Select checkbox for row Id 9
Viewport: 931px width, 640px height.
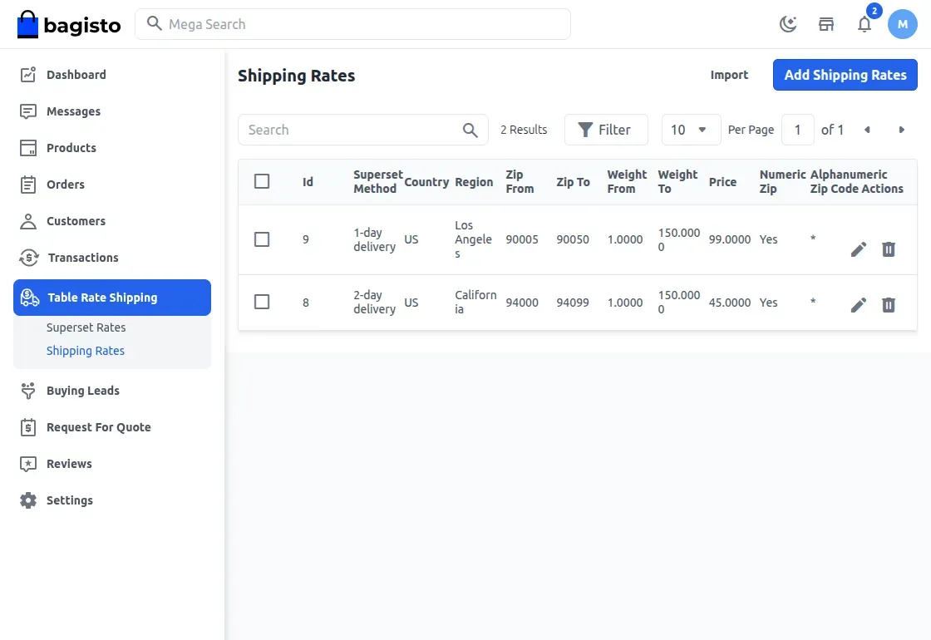[x=262, y=239]
